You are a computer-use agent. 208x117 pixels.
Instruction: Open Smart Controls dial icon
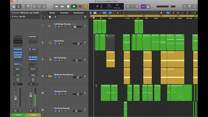[x=34, y=6]
